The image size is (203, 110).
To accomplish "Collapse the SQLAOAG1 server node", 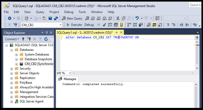I will (x=7, y=45).
